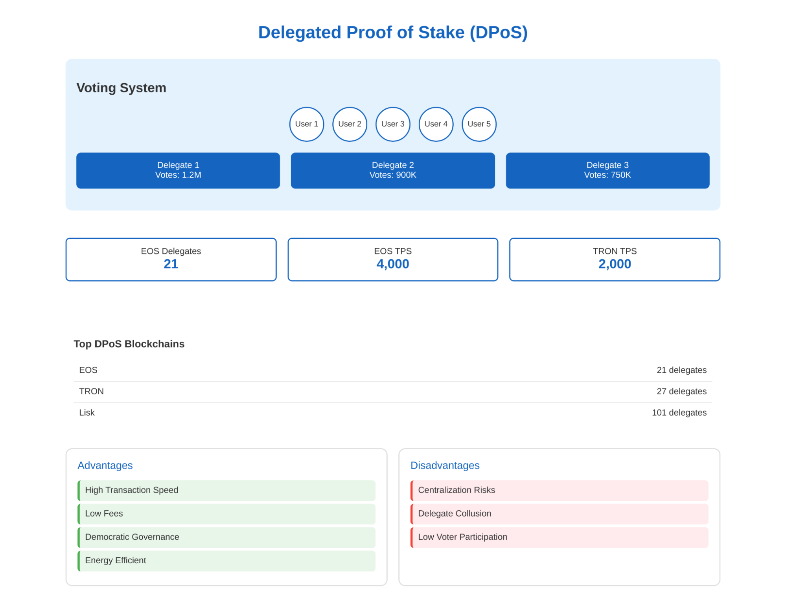786x597 pixels.
Task: Select the Delegate Collusion item
Action: pos(559,514)
